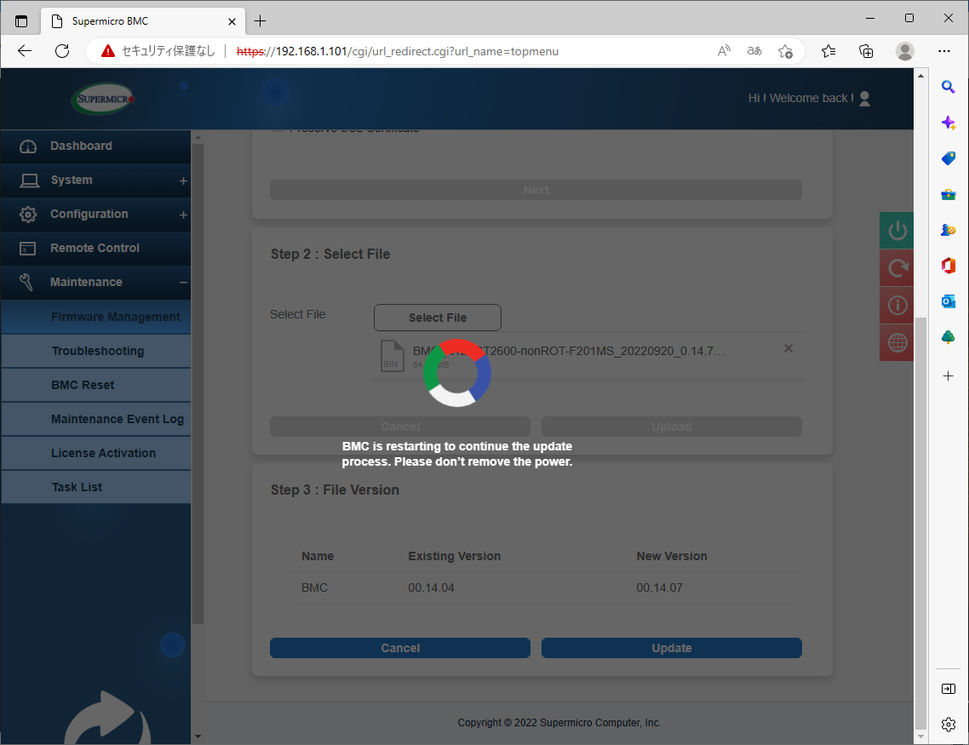Click the greyed Next button
The image size is (969, 745).
536,190
